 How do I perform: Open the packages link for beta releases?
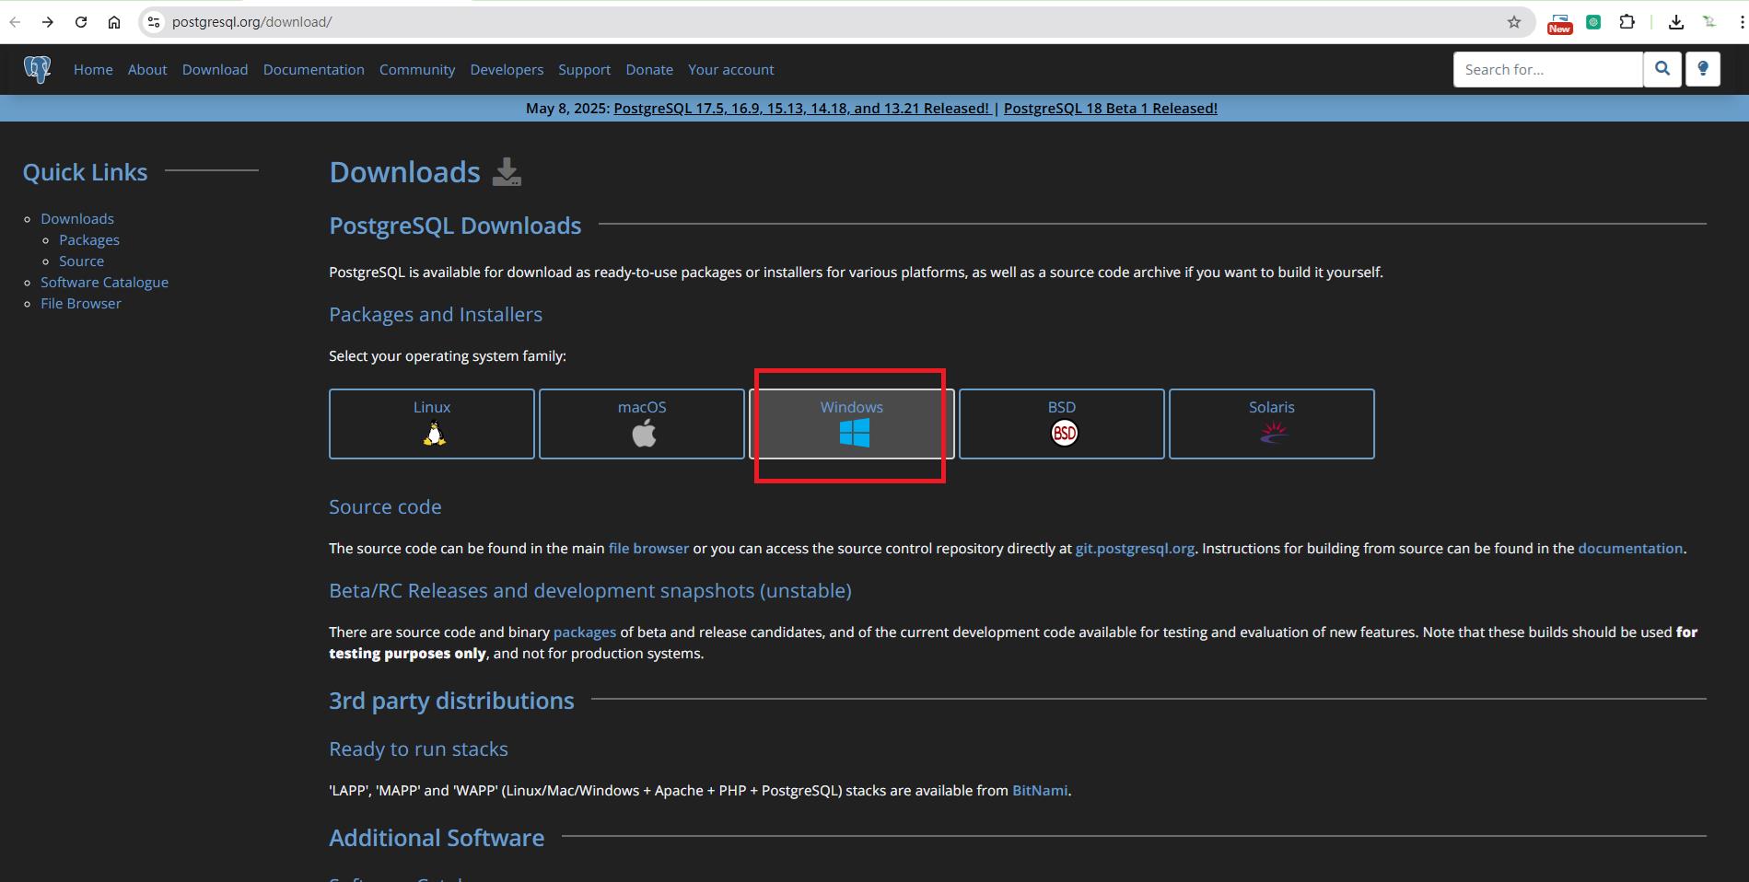coord(585,632)
